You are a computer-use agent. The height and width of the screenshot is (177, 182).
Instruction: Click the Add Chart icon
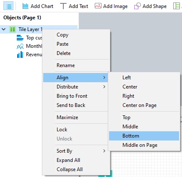coord(26,6)
